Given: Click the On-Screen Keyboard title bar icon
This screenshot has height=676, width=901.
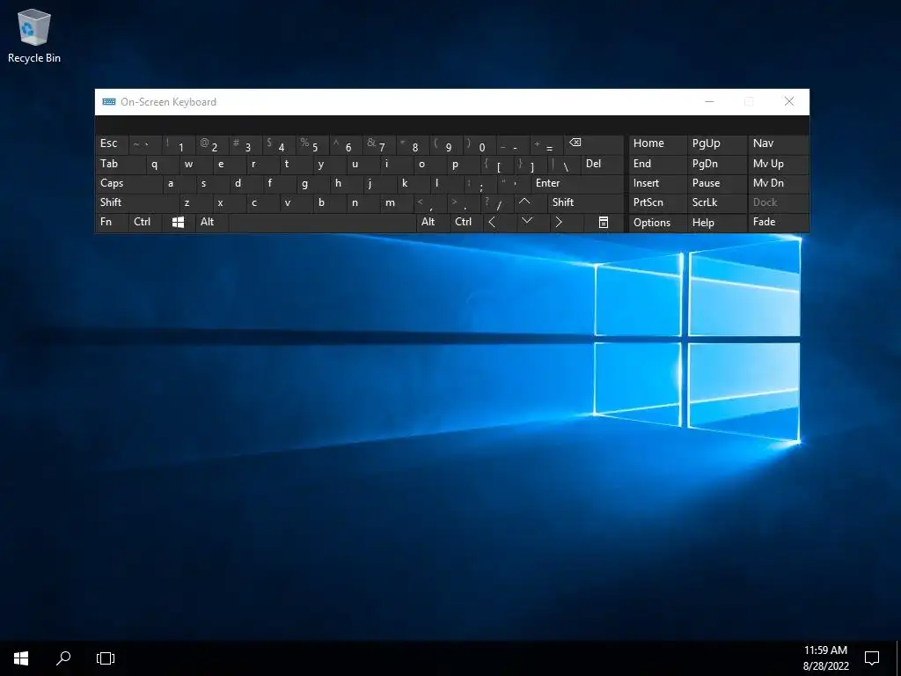Looking at the screenshot, I should [x=108, y=102].
